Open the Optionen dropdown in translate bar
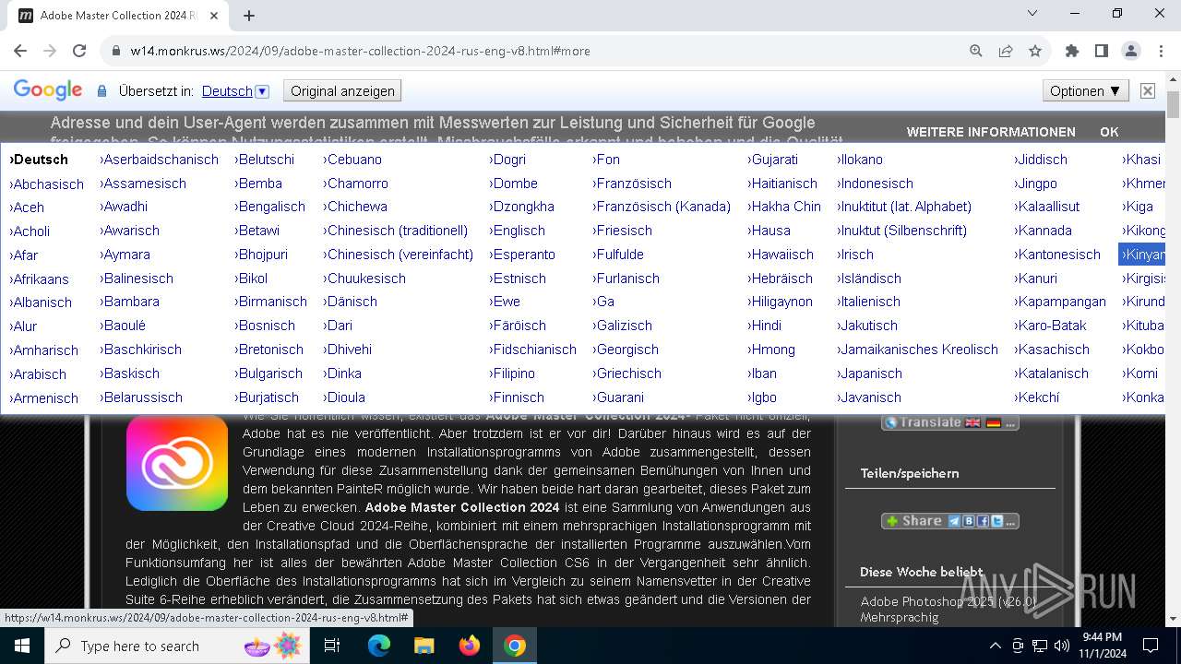The width and height of the screenshot is (1181, 664). 1085,90
